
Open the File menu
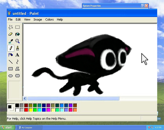10,19
